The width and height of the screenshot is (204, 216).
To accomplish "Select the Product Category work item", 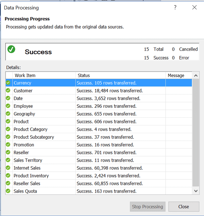I will coord(99,129).
